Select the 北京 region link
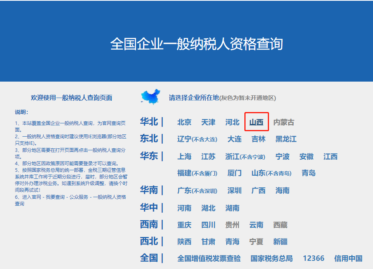Screen dimensions: 373x269 pyautogui.click(x=185, y=122)
